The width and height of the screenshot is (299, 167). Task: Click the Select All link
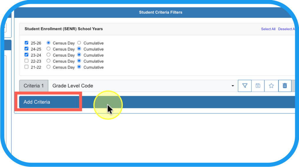coord(268,29)
